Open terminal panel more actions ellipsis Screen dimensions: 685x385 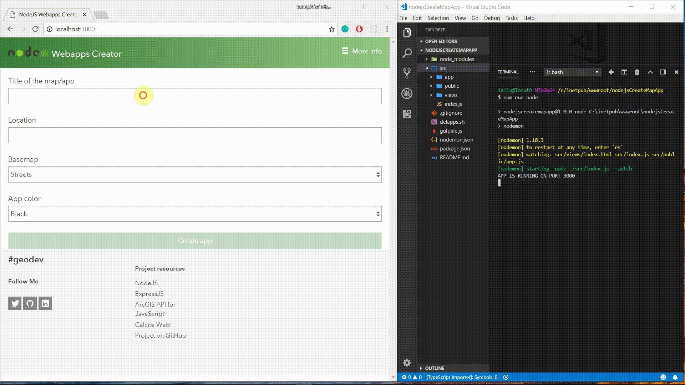point(533,72)
